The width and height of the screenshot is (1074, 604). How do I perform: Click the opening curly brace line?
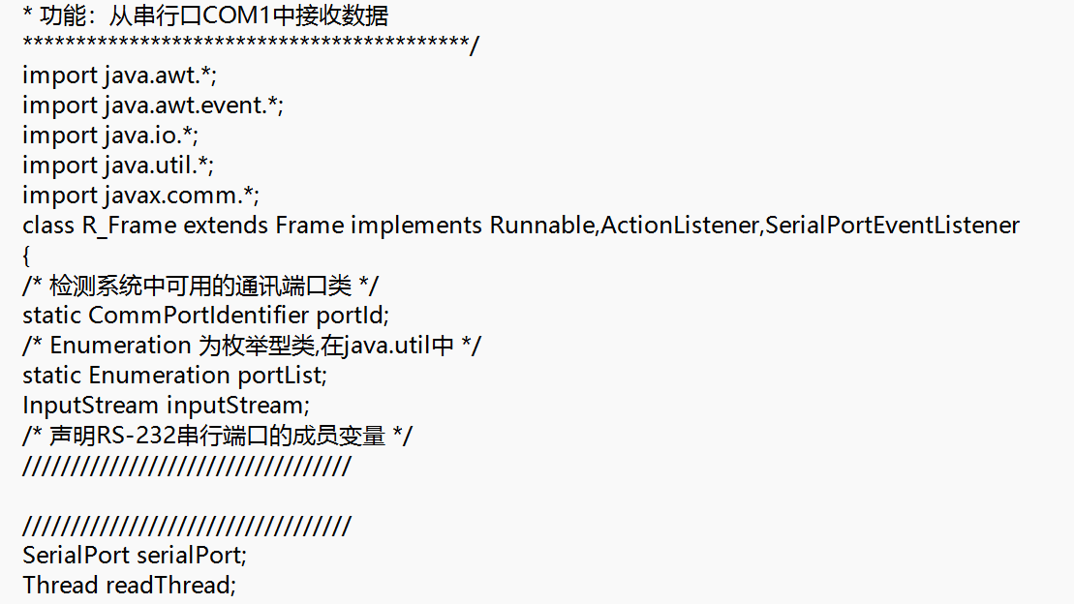click(x=26, y=257)
